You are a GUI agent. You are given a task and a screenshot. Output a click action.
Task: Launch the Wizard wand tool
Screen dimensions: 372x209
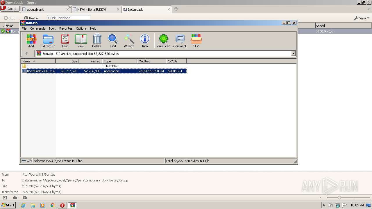pyautogui.click(x=129, y=41)
